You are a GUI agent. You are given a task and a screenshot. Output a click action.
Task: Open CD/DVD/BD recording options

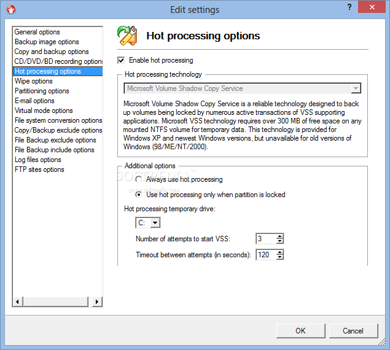[58, 61]
